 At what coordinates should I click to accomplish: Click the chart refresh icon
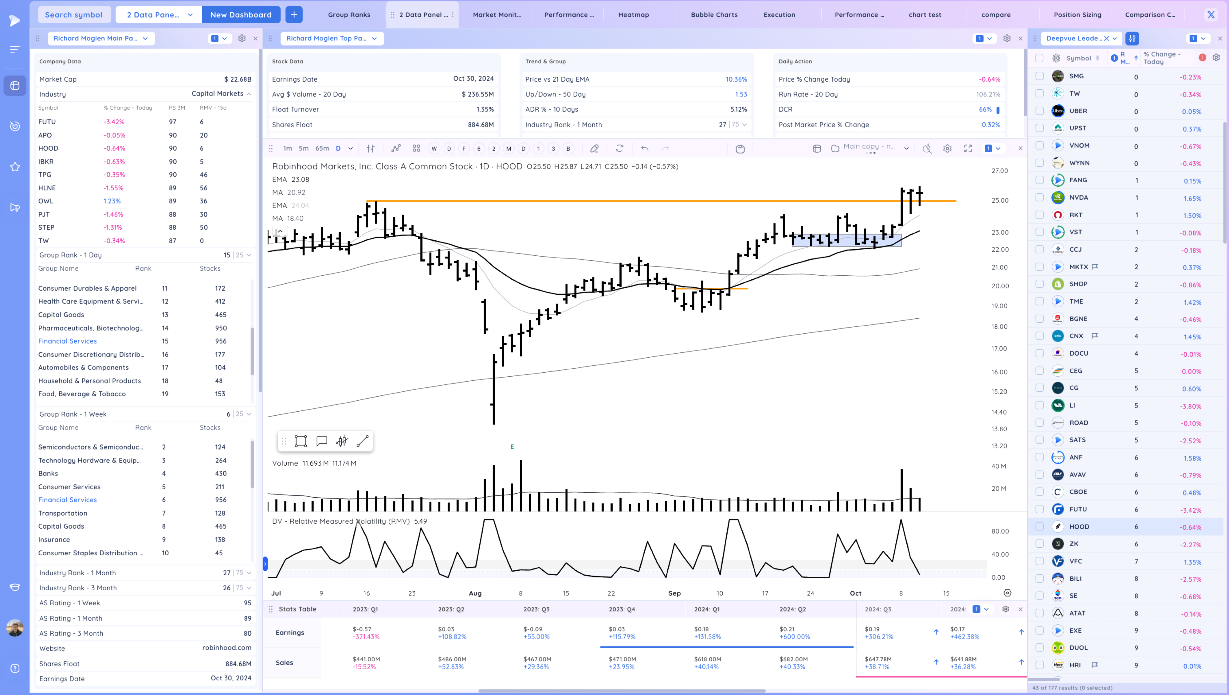(619, 149)
